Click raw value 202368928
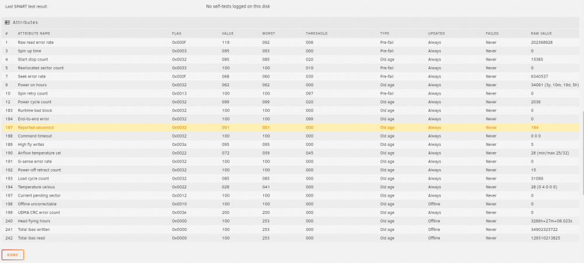The height and width of the screenshot is (263, 584). (x=541, y=43)
